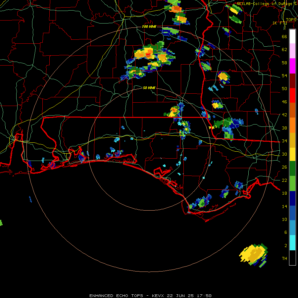Click the '50 NMI' range ring label

[149, 88]
